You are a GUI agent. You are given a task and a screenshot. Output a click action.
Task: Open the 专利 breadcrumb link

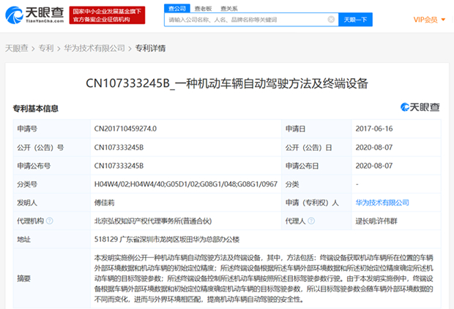click(46, 48)
